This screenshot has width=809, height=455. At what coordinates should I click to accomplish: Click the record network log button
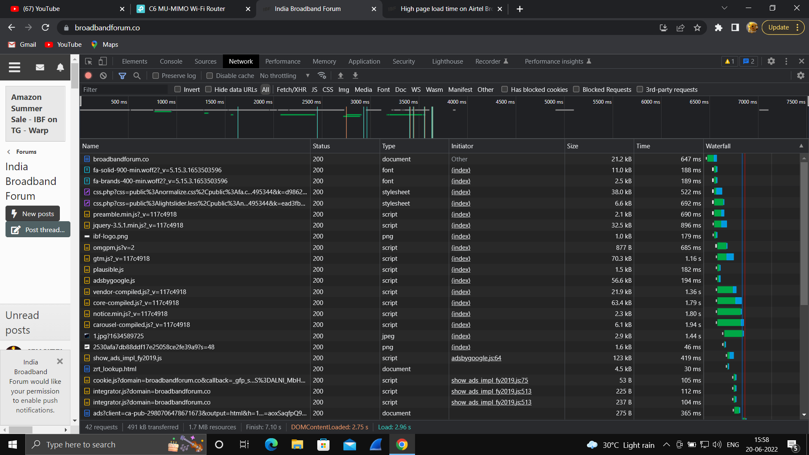tap(88, 76)
